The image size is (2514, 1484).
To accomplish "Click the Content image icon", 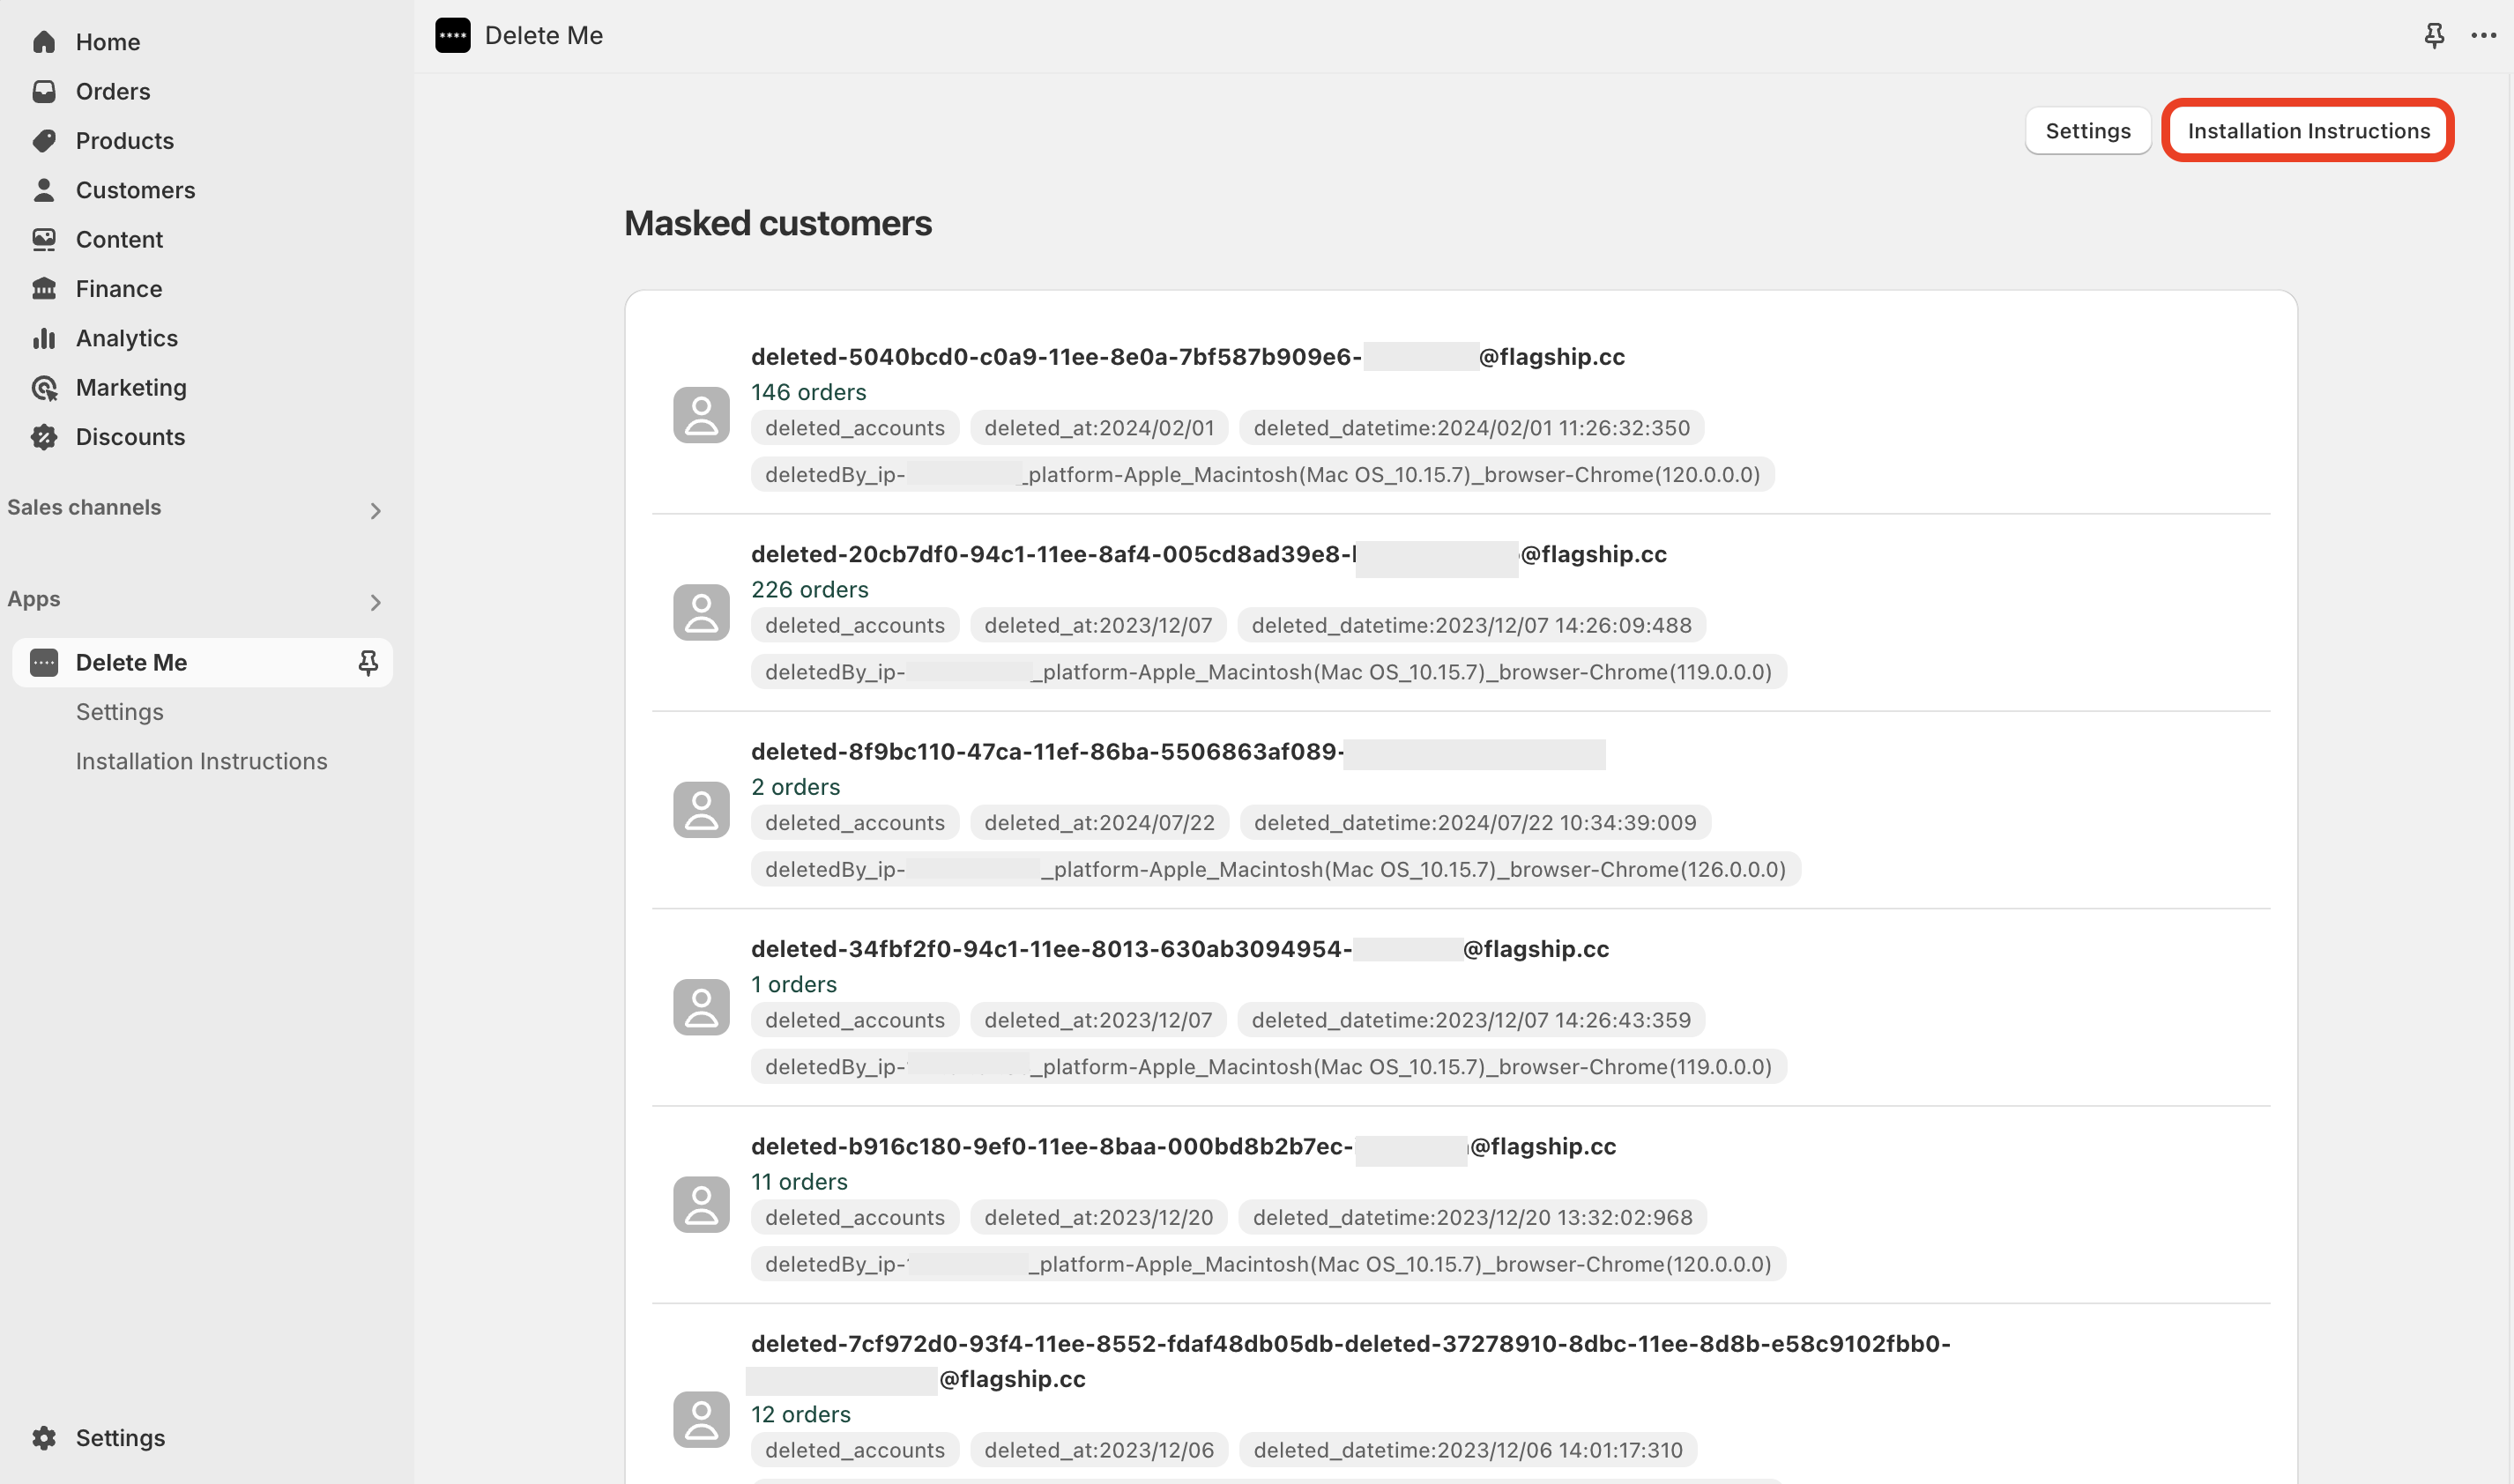I will [x=44, y=239].
